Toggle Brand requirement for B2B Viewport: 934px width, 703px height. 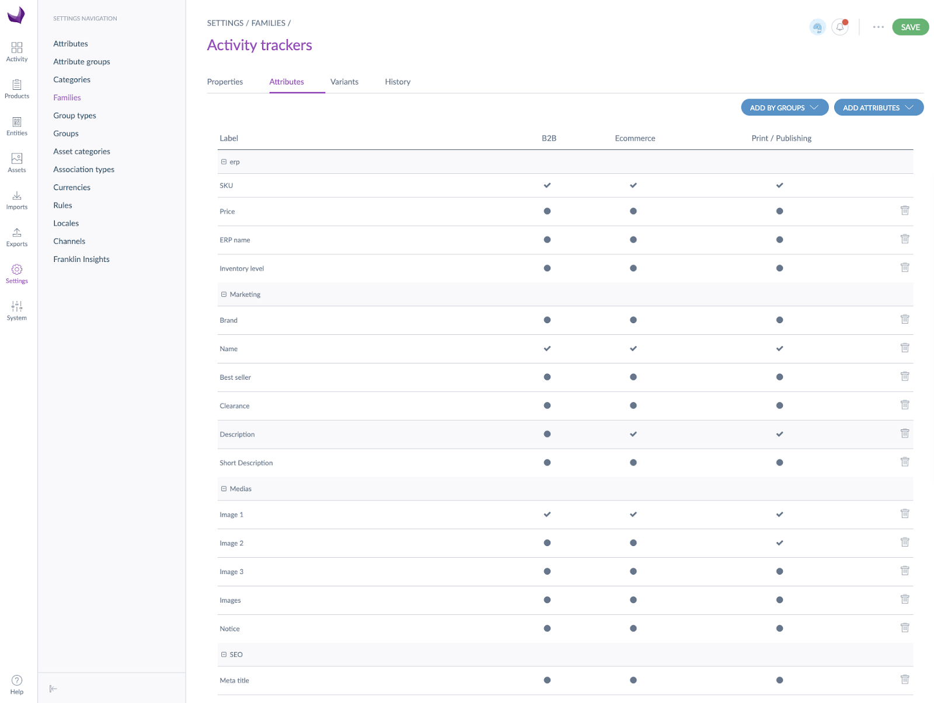pyautogui.click(x=547, y=320)
